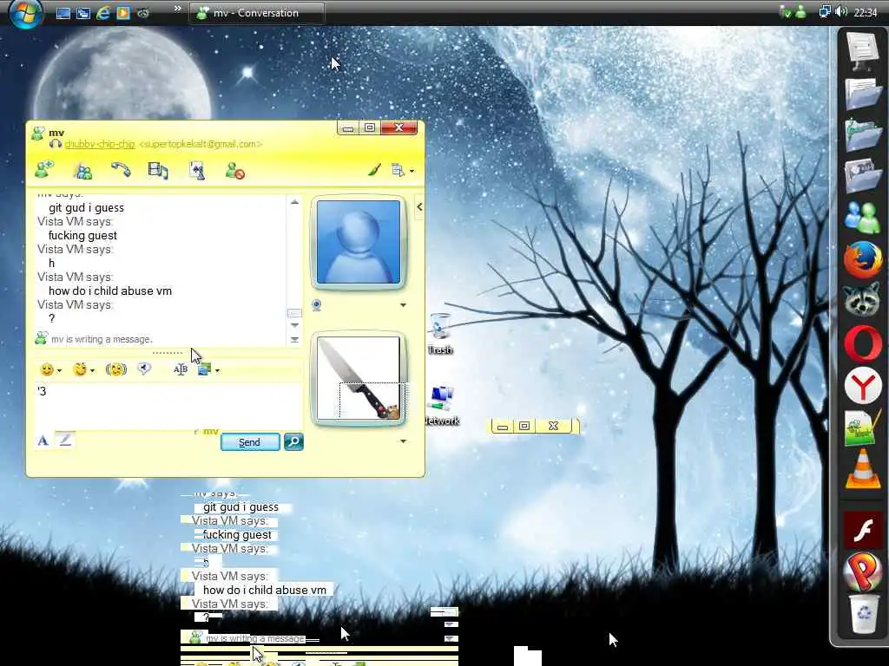889x666 pixels.
Task: Block this contact using the block icon
Action: (234, 171)
